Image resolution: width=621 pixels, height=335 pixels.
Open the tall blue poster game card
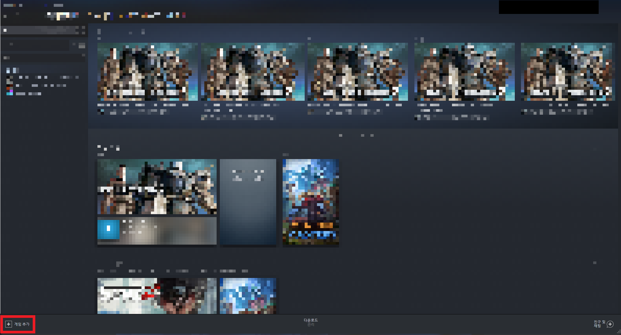point(311,202)
